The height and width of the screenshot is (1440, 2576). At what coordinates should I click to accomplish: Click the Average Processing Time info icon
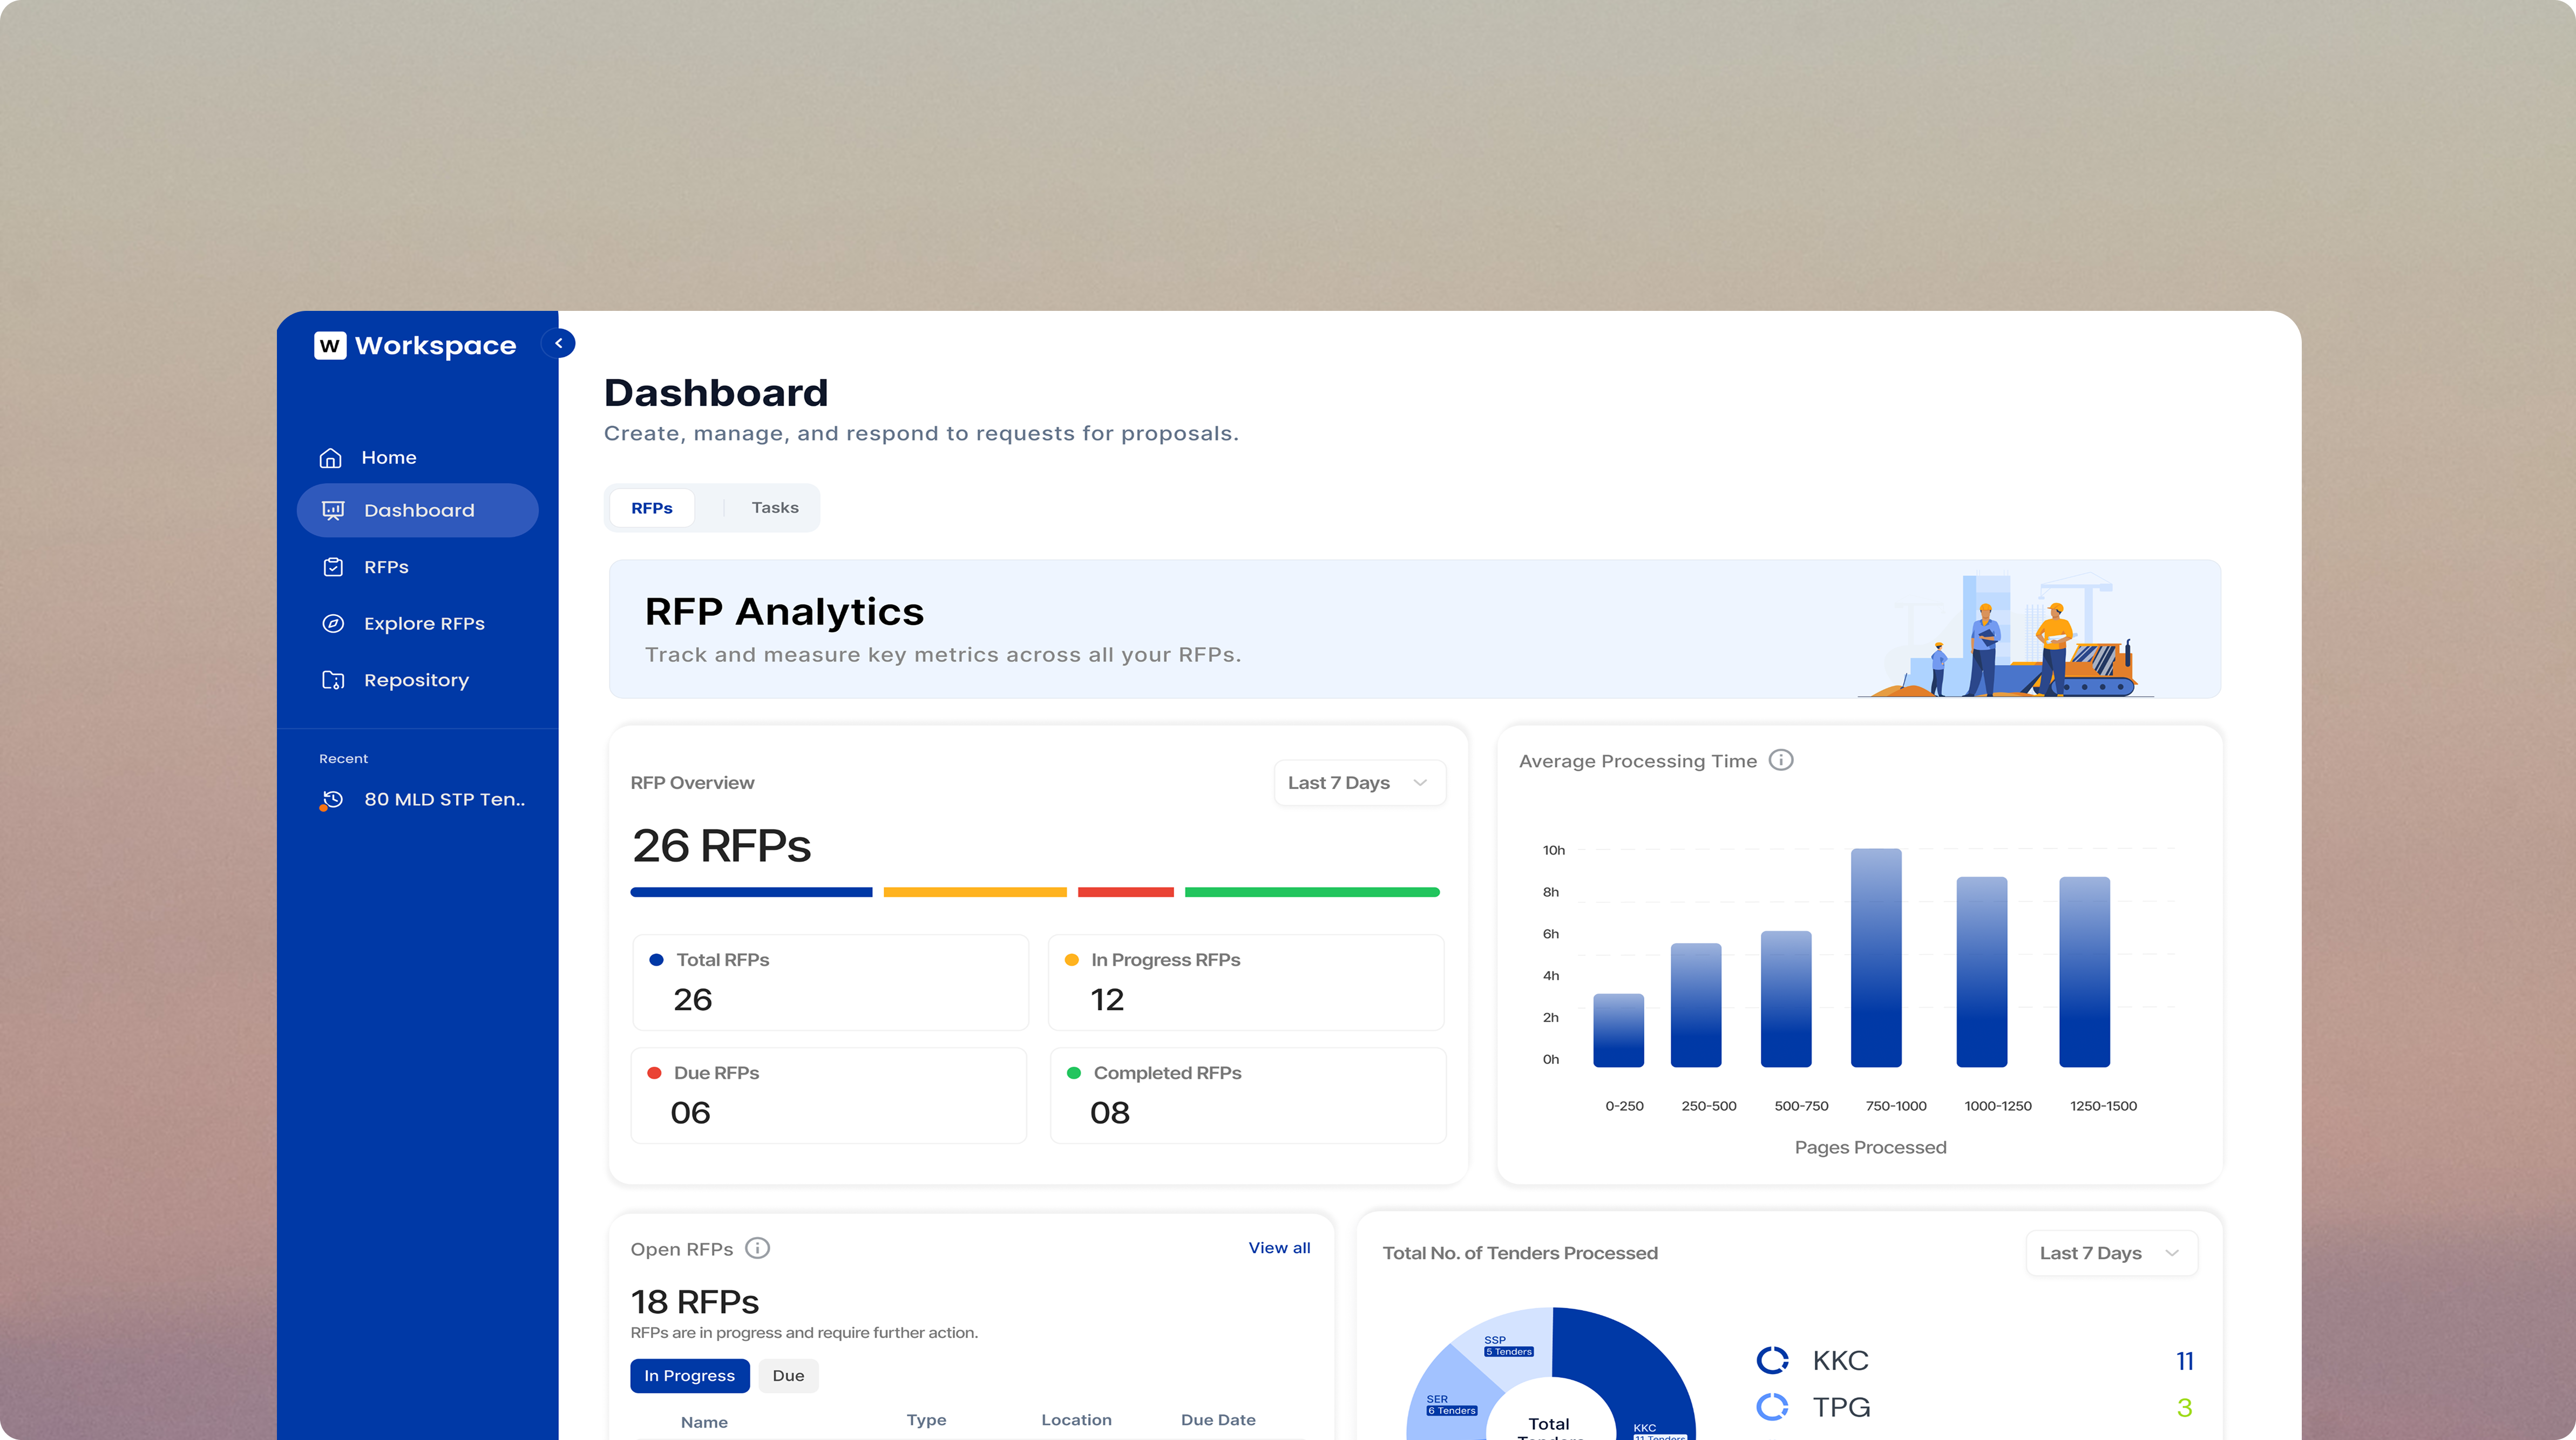pos(1781,760)
